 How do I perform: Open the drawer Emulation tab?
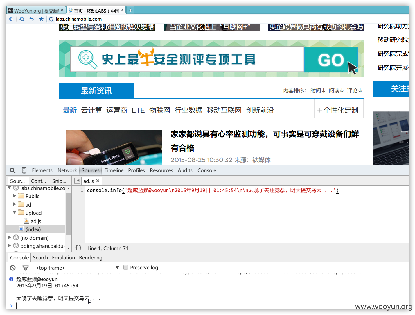point(64,258)
